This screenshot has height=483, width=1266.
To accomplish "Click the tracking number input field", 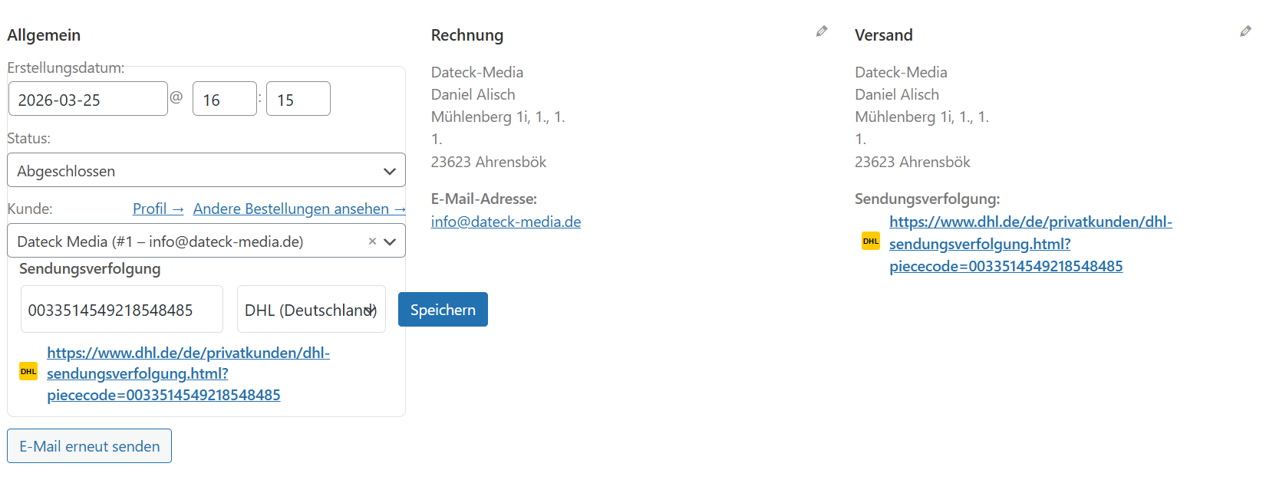I will (121, 310).
